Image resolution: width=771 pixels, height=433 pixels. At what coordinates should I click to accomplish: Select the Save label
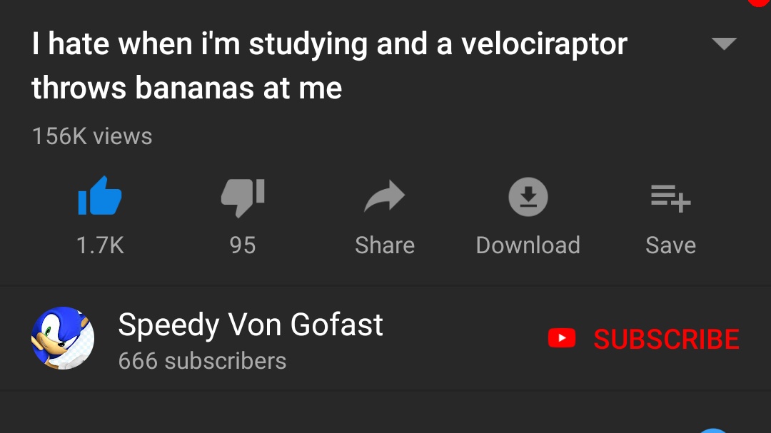670,245
